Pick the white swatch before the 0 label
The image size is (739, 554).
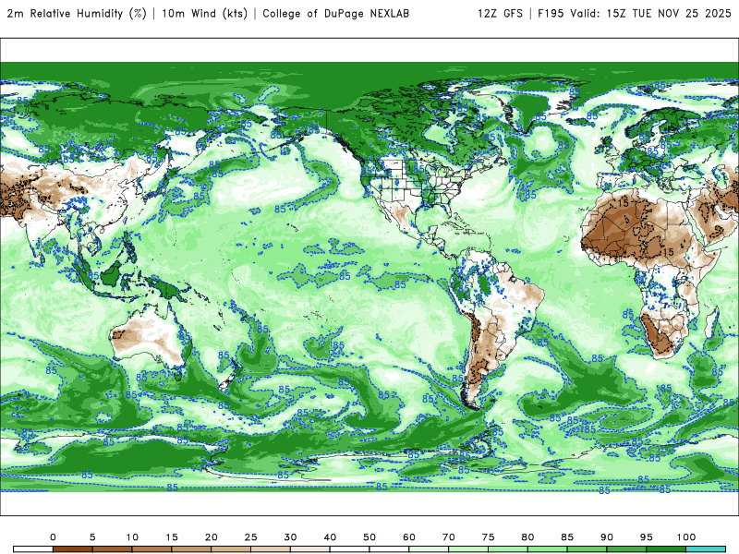(x=33, y=549)
